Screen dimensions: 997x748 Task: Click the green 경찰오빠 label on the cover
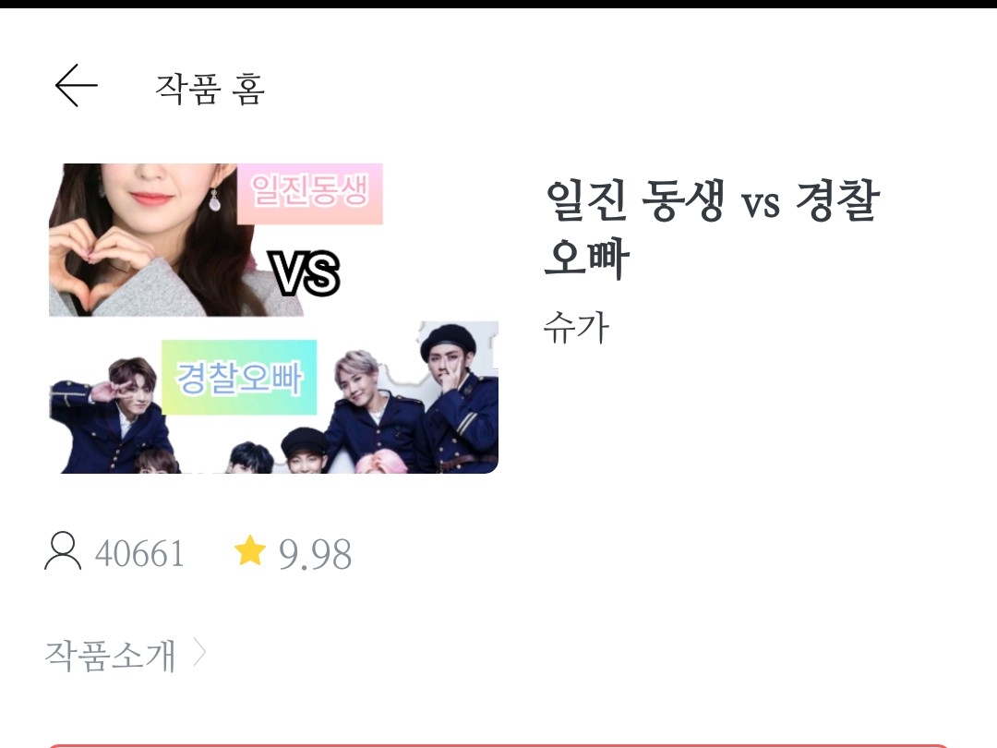239,377
